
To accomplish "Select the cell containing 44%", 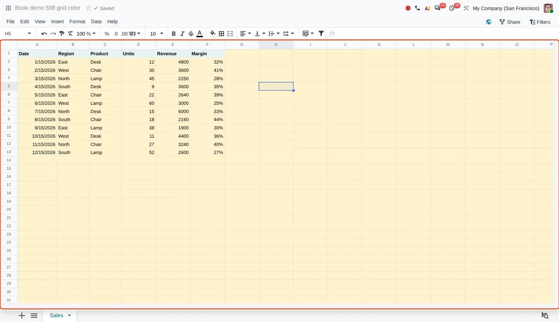I will (x=208, y=119).
